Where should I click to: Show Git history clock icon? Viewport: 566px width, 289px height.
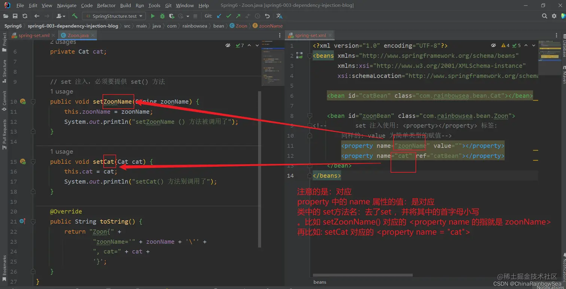pyautogui.click(x=258, y=16)
